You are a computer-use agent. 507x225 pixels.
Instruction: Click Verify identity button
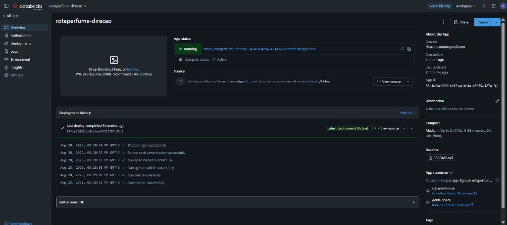click(440, 6)
